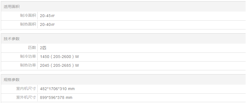
Task: Select the 匹数 label
Action: pyautogui.click(x=32, y=48)
